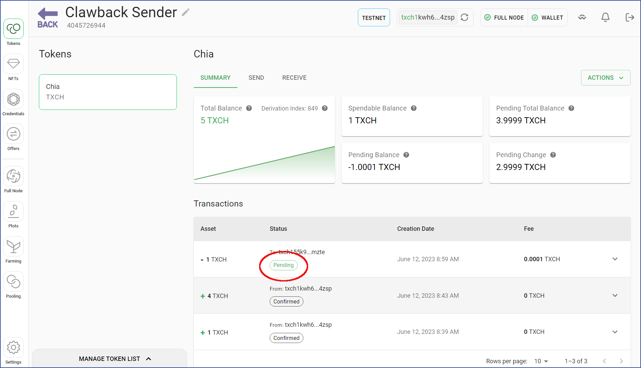Viewport: 641px width, 368px height.
Task: Open the Farming section
Action: click(x=14, y=250)
